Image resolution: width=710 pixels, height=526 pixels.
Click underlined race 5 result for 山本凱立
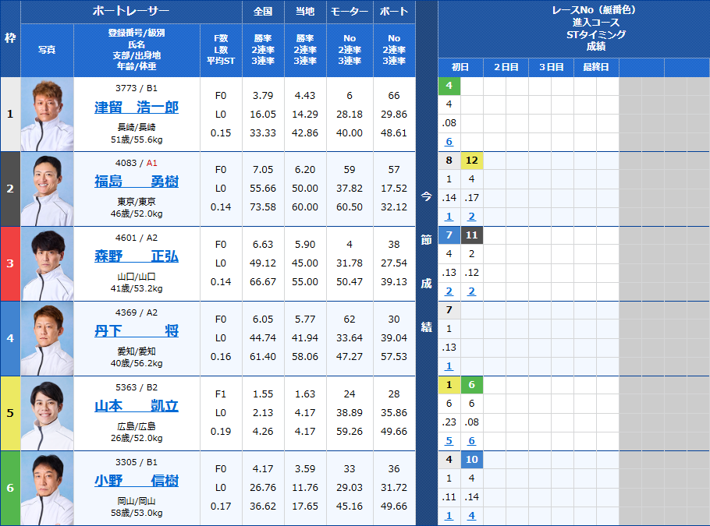pyautogui.click(x=449, y=440)
